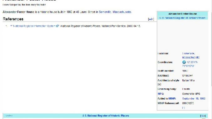Open the Massachusetts link in infobox Location row
This screenshot has width=212, height=119.
(x=191, y=57)
